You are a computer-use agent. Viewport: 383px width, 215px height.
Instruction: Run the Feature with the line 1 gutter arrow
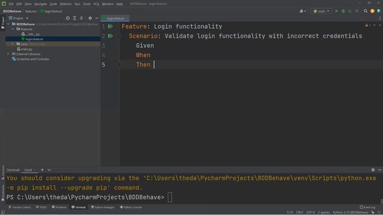(110, 26)
